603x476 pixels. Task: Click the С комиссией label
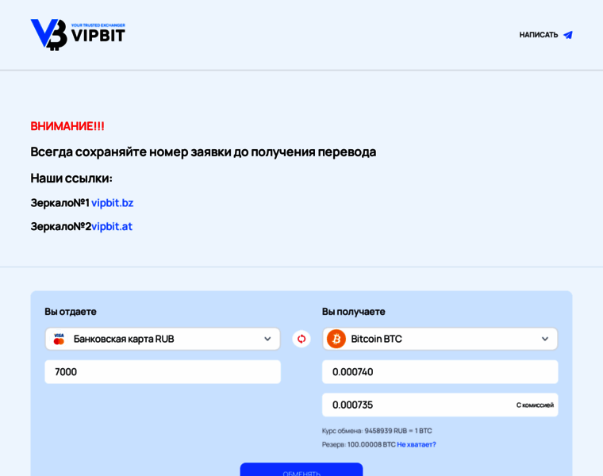pyautogui.click(x=535, y=405)
